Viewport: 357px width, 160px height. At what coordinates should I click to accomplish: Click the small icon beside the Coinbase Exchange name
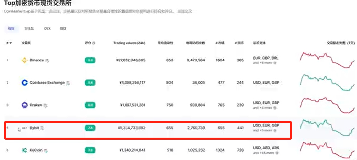68,83
